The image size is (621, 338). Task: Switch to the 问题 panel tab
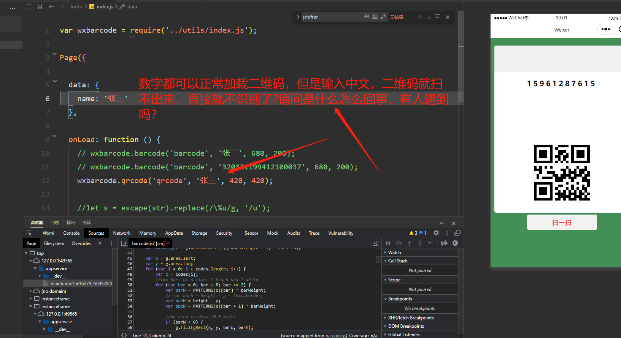(x=55, y=223)
